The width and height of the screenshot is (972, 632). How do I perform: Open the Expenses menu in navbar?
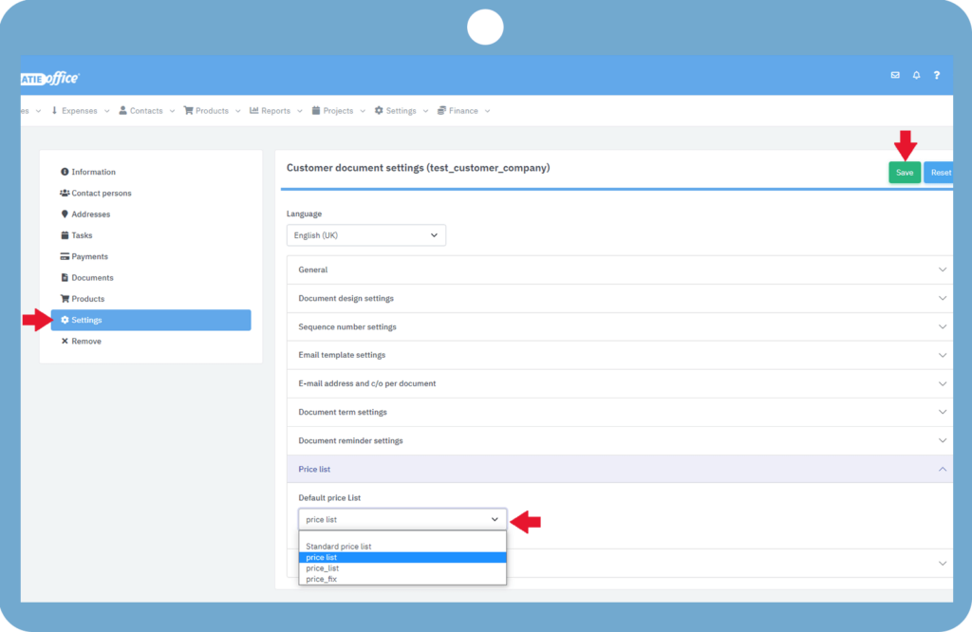tap(80, 111)
